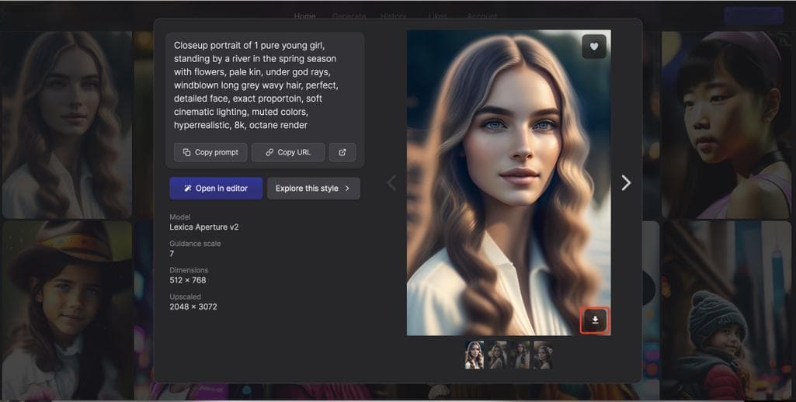This screenshot has height=402, width=796.
Task: Open the Account page
Action: (x=481, y=16)
